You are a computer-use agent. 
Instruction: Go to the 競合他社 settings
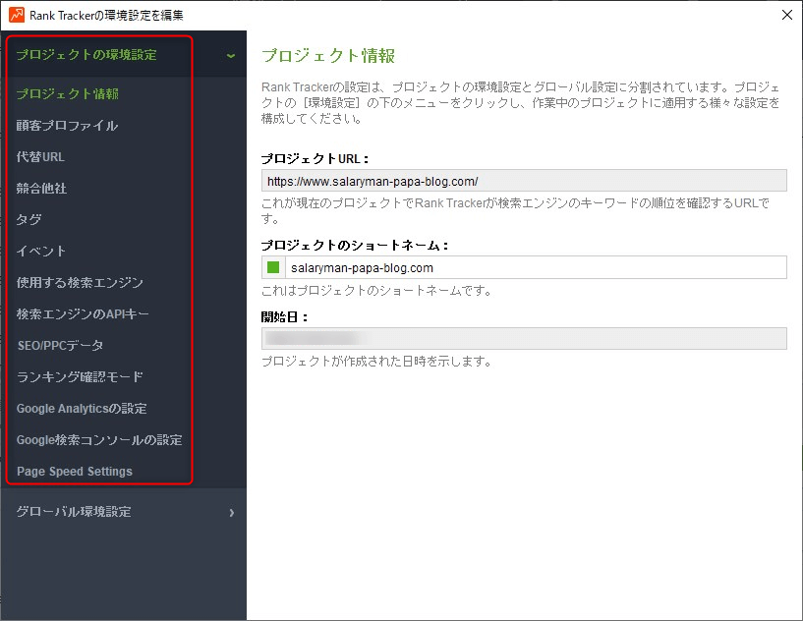41,189
